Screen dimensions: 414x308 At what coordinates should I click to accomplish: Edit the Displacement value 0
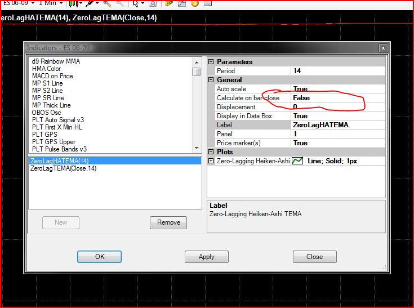point(338,107)
